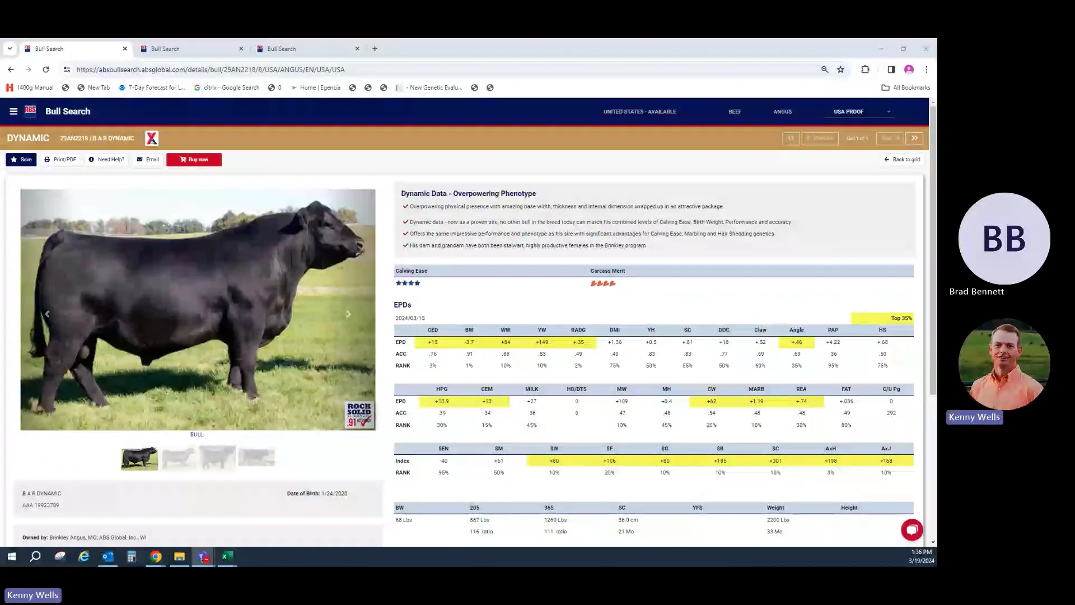Open Print/PDF for the bull record
Viewport: 1075px width, 605px height.
pos(60,159)
